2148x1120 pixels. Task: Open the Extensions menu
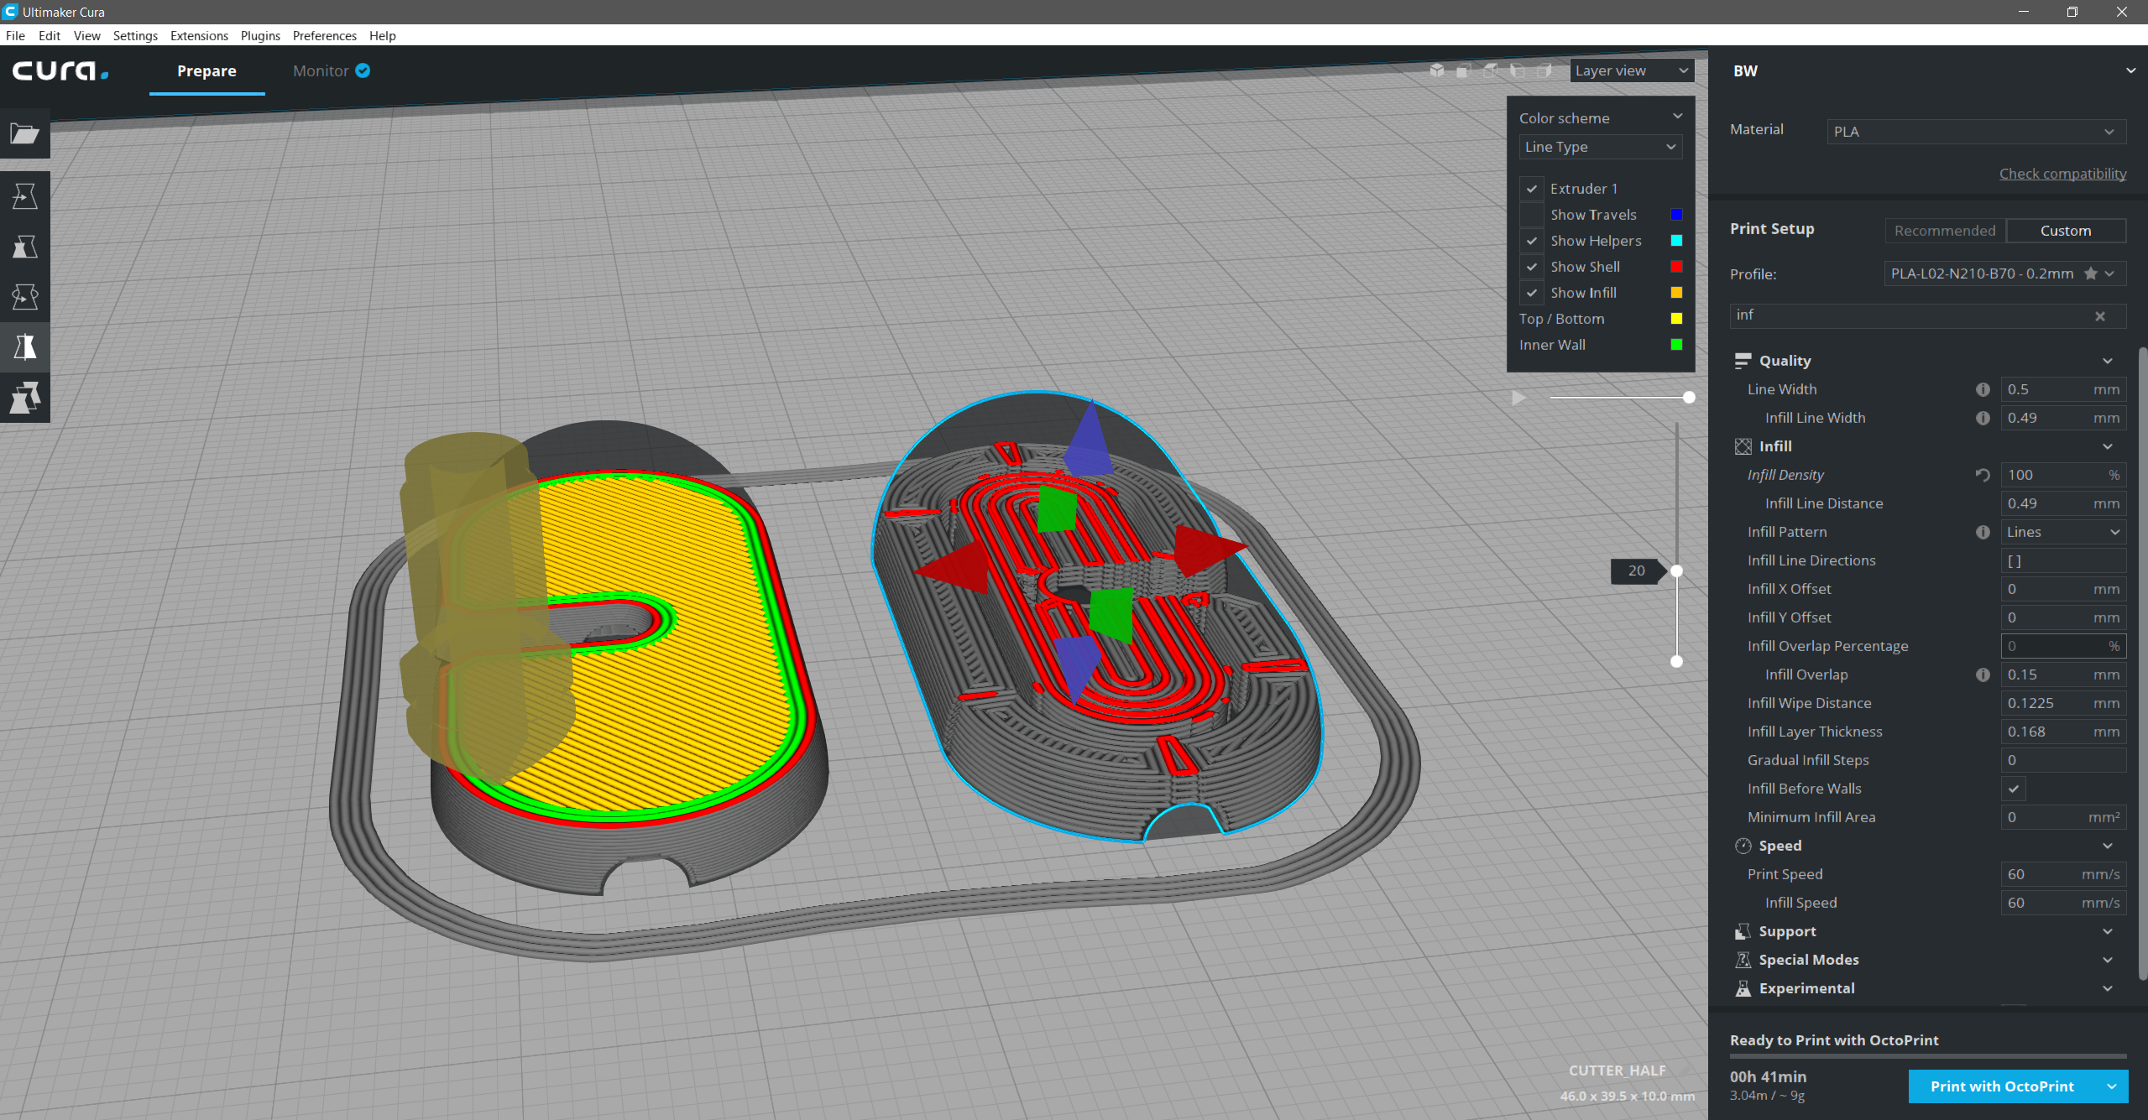(199, 35)
